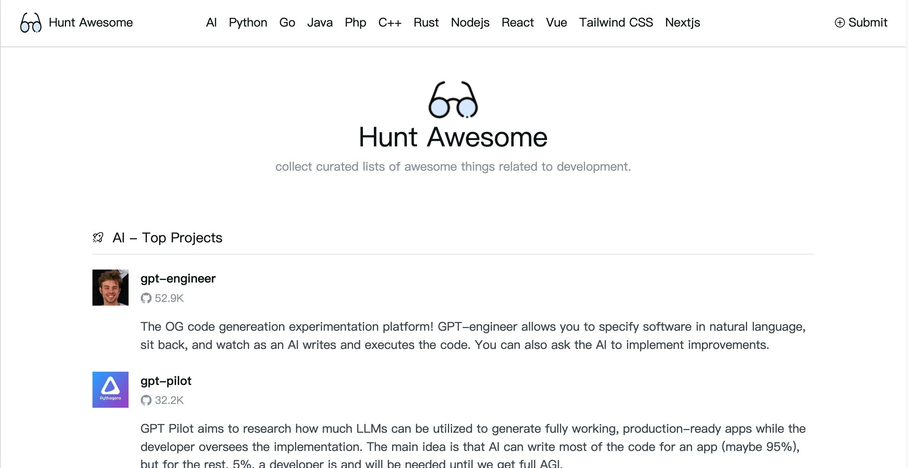
Task: Click the Submit link
Action: [867, 23]
